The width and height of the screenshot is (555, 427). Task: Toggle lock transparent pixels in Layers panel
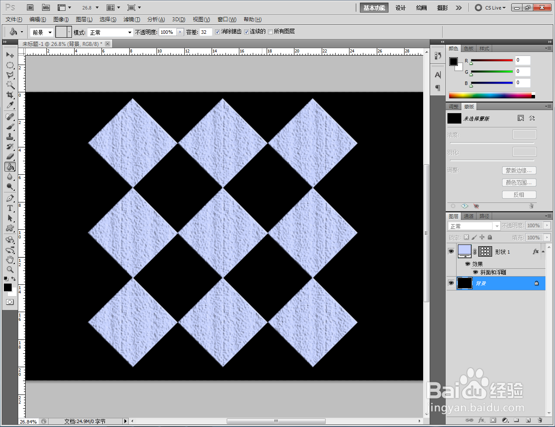coord(466,237)
